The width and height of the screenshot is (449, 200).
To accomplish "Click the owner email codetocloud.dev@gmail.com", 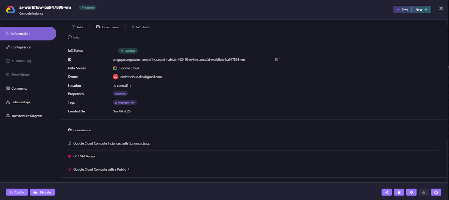I will pyautogui.click(x=141, y=77).
